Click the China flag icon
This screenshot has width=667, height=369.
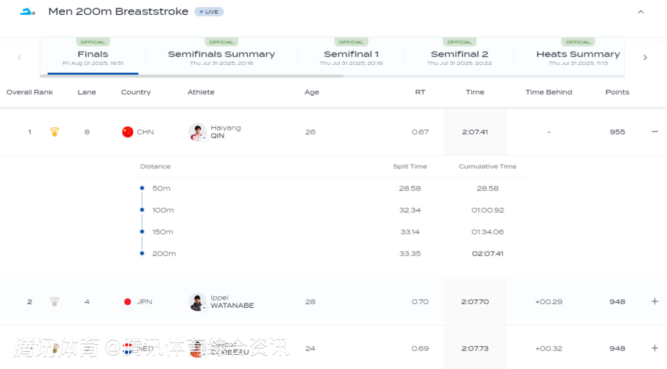[128, 132]
